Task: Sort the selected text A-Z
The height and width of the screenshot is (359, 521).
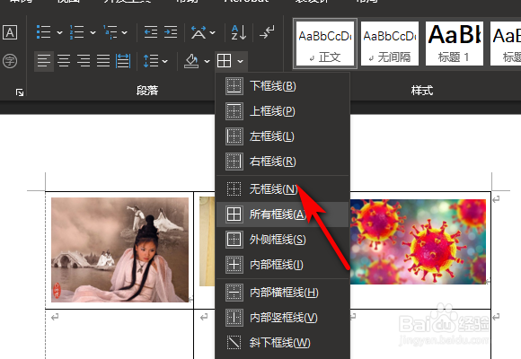Action: click(x=239, y=32)
